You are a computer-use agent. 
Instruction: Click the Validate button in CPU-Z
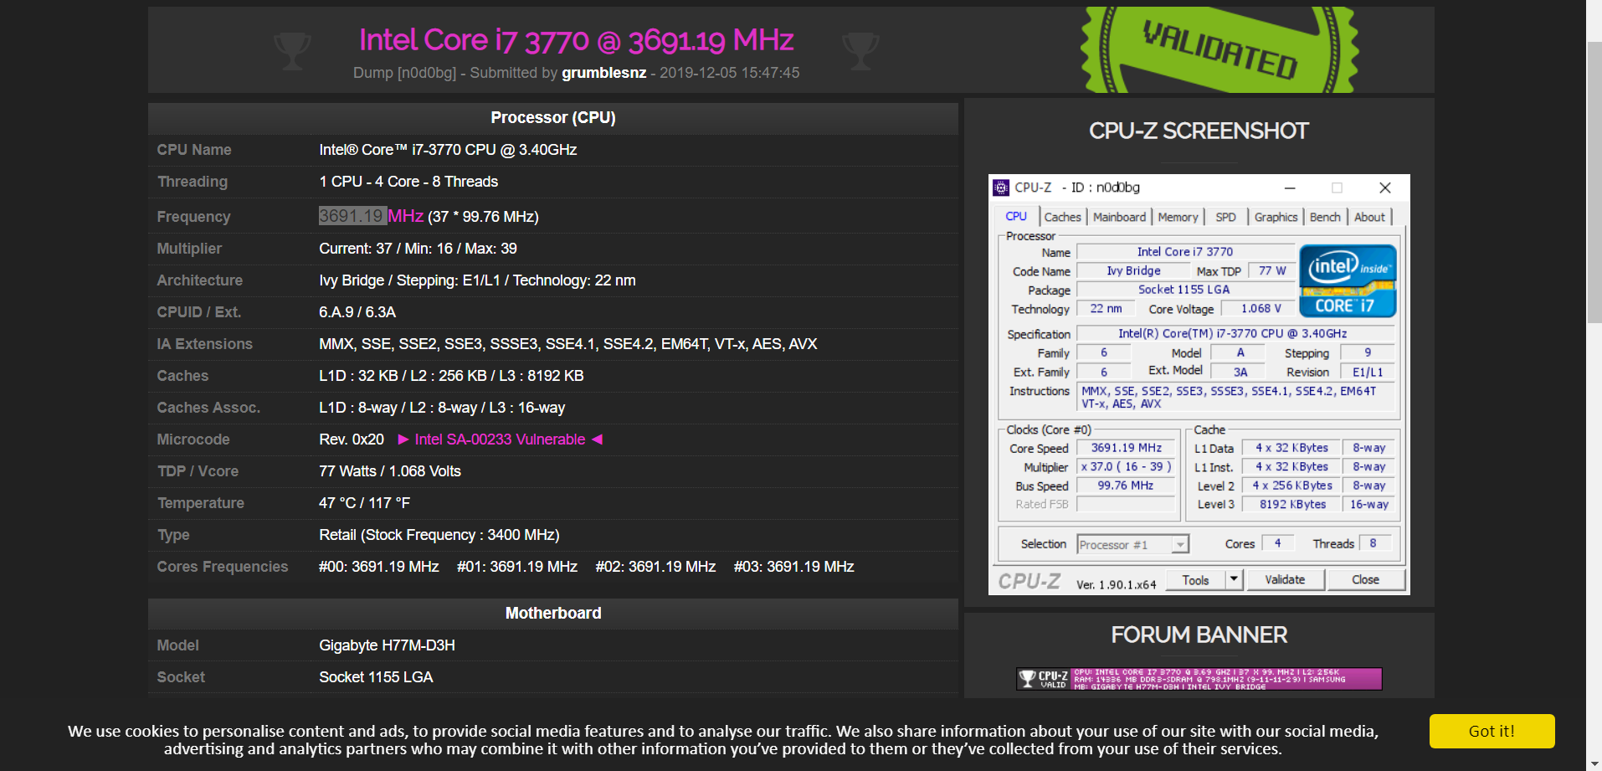(1285, 580)
